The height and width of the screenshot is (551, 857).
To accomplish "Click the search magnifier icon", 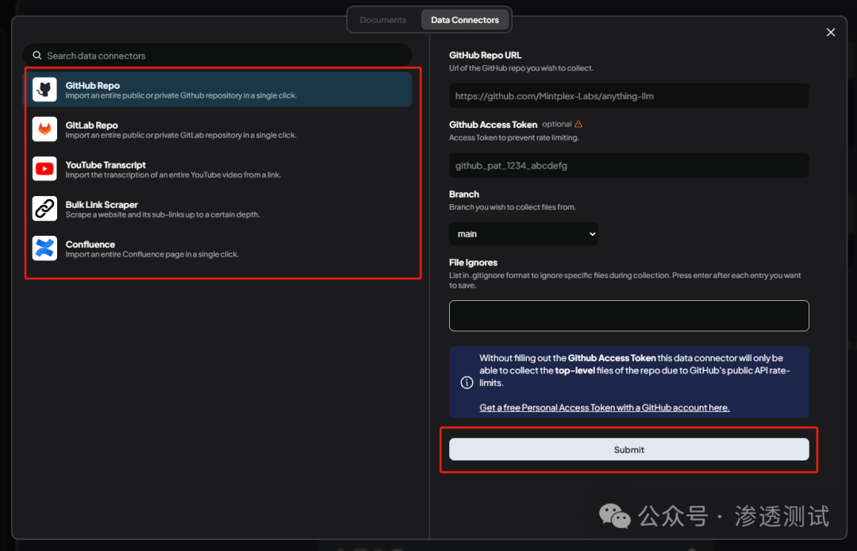I will click(x=37, y=56).
